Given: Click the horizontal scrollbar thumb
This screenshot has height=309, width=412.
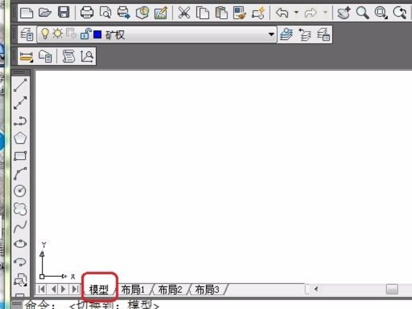Looking at the screenshot, I should click(x=392, y=289).
